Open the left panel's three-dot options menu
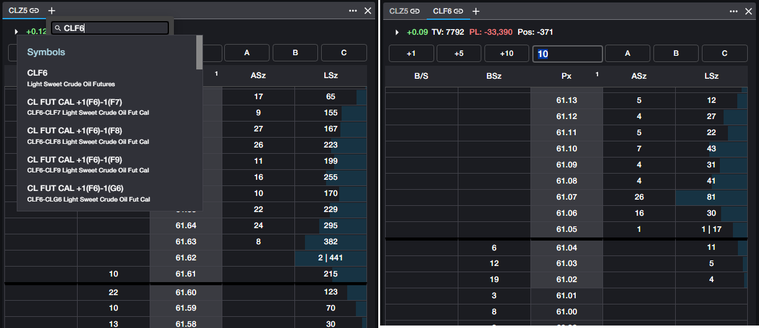This screenshot has height=328, width=759. point(353,11)
